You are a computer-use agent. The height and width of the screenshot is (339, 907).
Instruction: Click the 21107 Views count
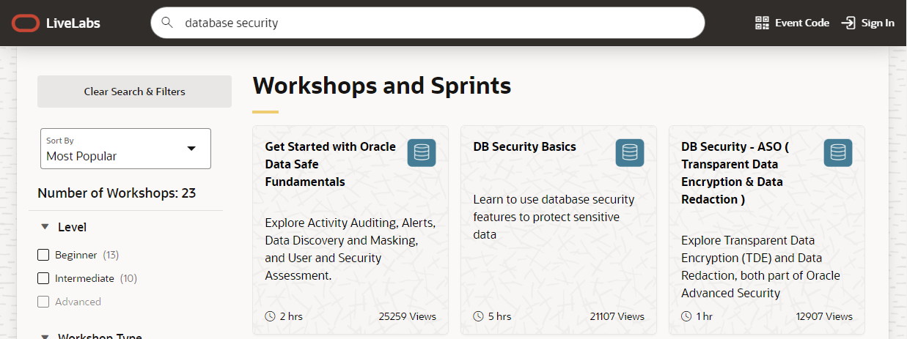point(617,316)
